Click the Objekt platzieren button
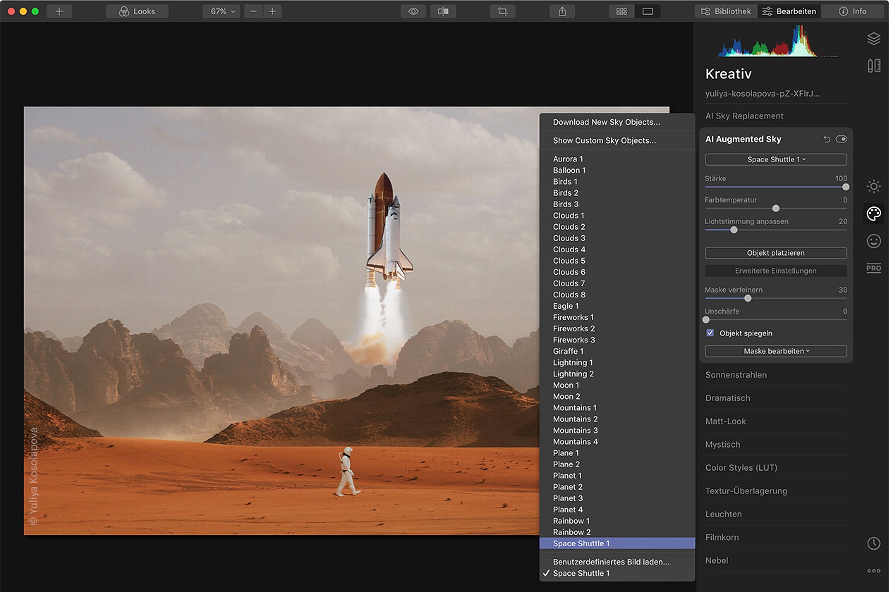 [x=776, y=253]
